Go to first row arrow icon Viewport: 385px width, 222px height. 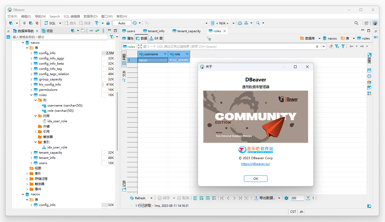(x=222, y=198)
